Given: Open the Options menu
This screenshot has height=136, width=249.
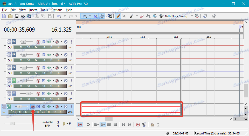Looking at the screenshot, I should 57,10.
